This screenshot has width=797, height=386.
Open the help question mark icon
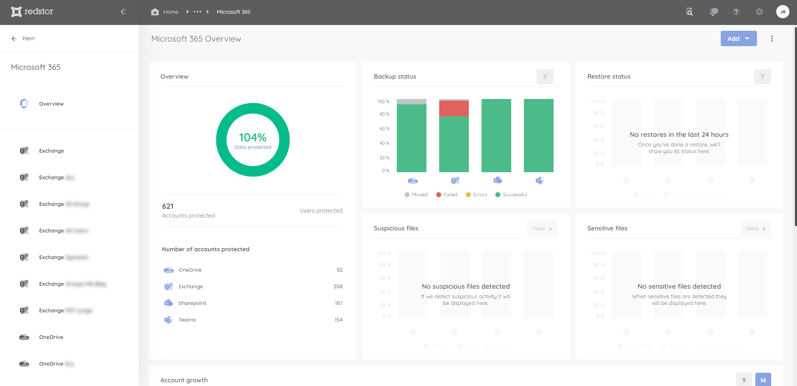point(736,12)
